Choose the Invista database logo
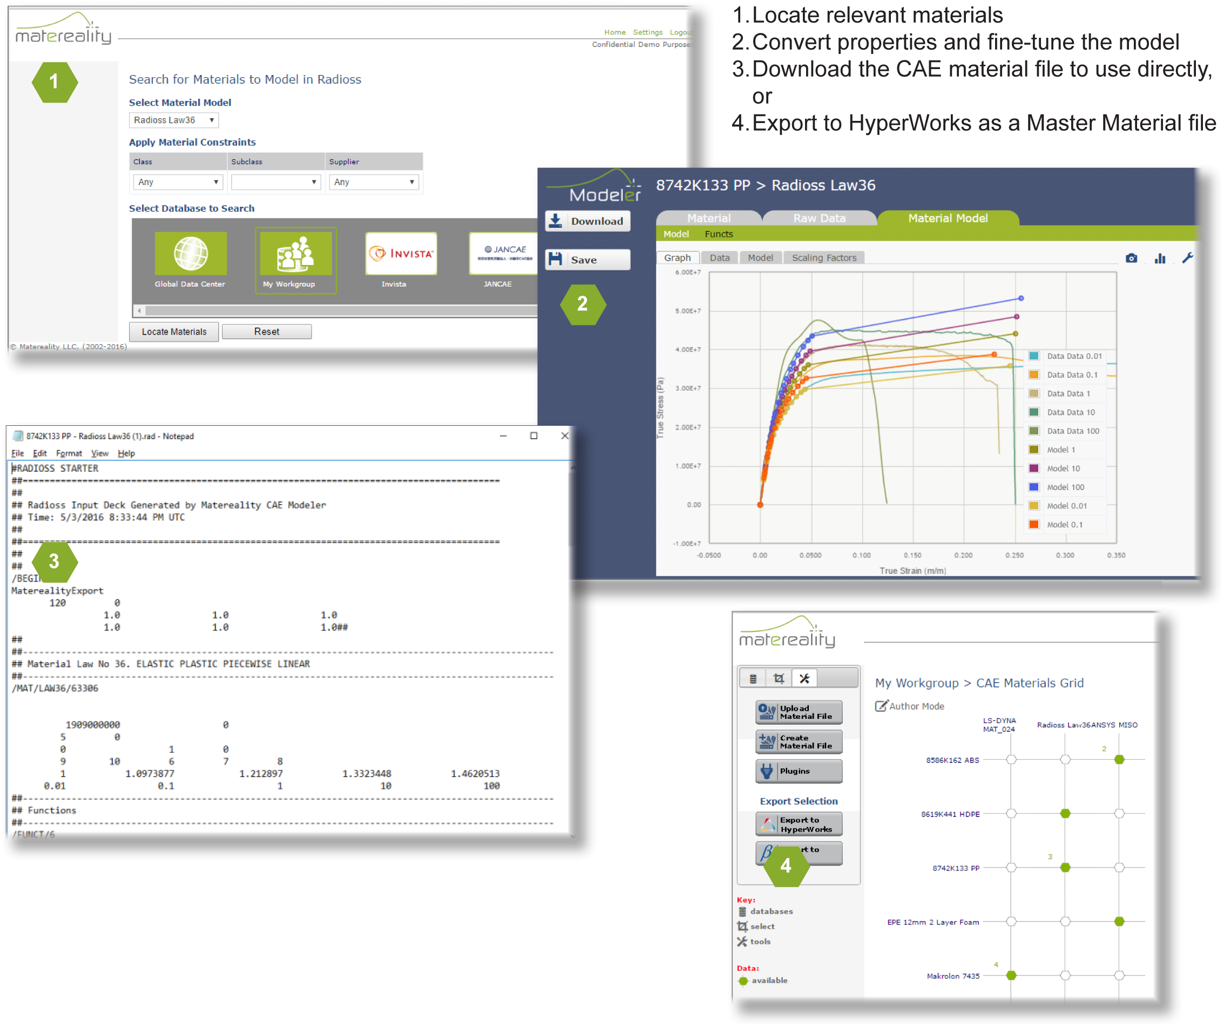This screenshot has height=1027, width=1224. pyautogui.click(x=401, y=254)
